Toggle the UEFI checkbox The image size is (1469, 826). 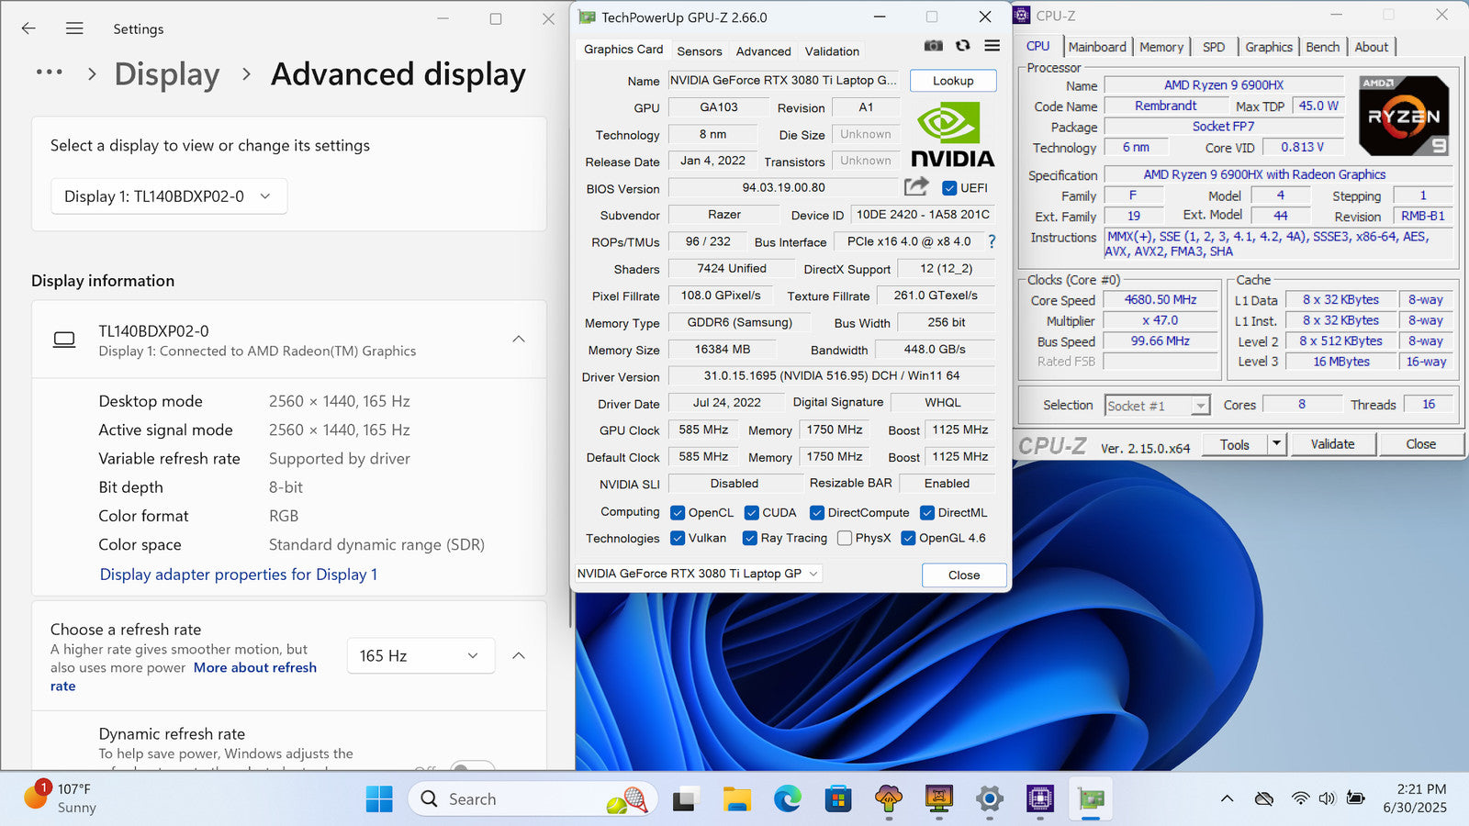click(x=949, y=188)
